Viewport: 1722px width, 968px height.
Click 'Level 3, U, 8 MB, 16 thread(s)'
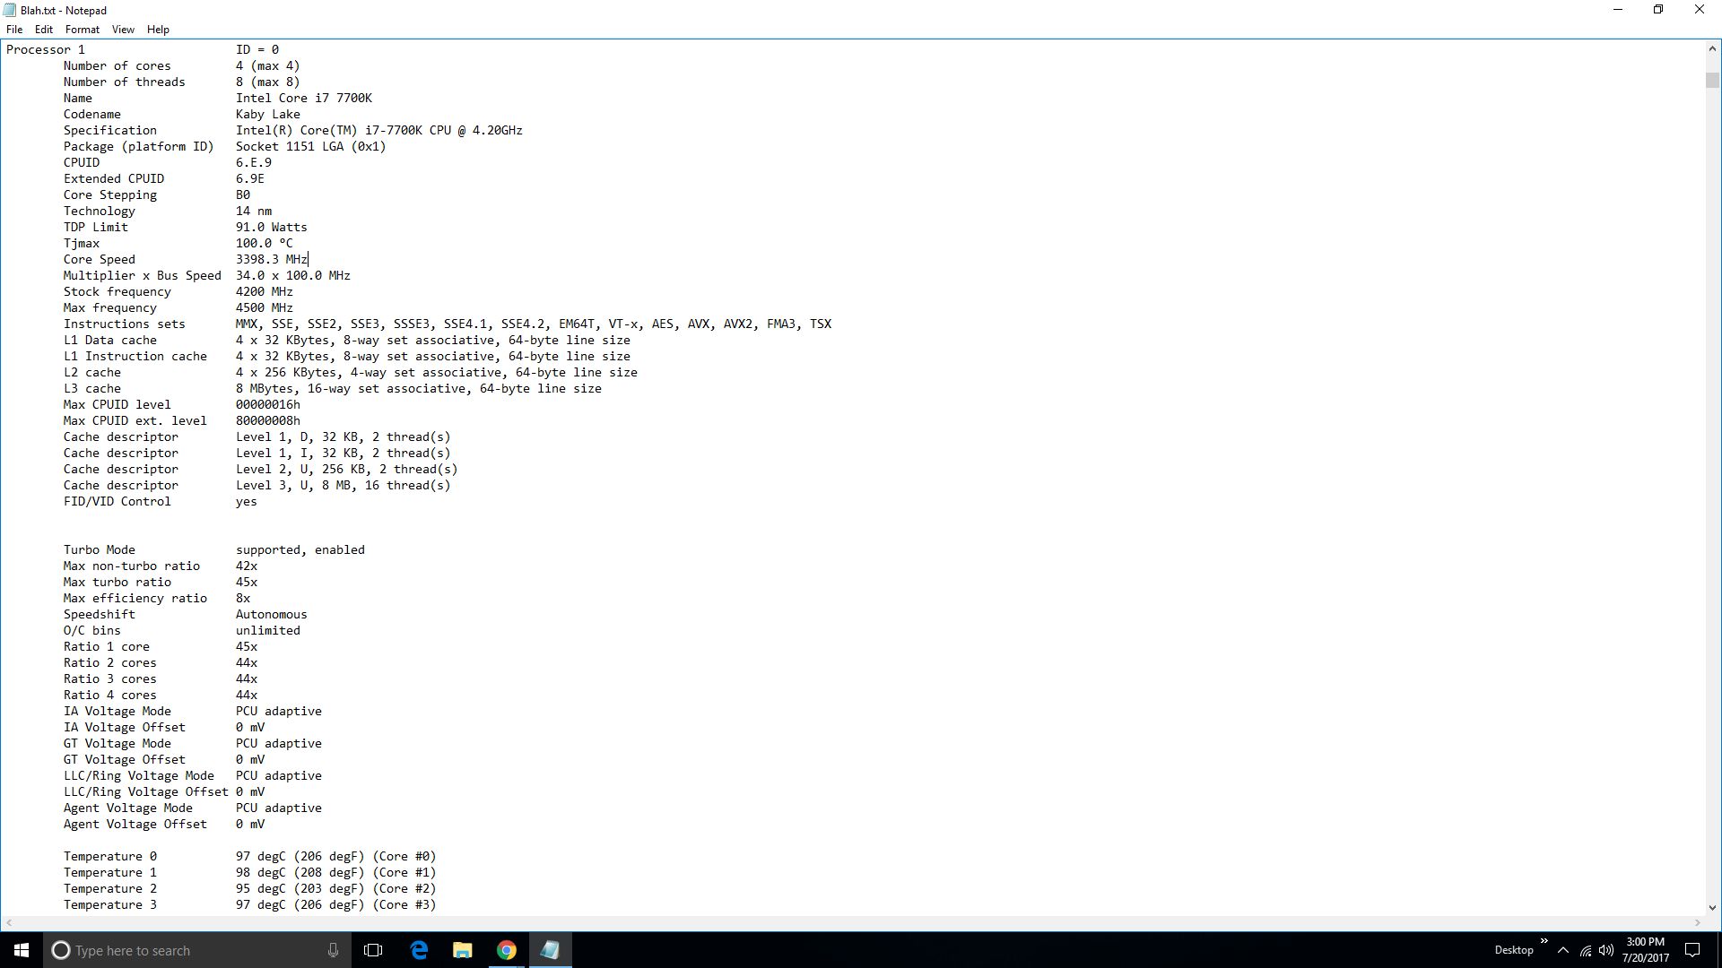click(344, 485)
